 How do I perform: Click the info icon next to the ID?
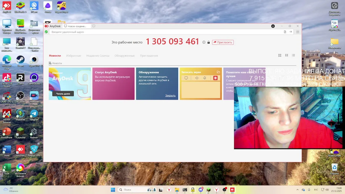204,42
